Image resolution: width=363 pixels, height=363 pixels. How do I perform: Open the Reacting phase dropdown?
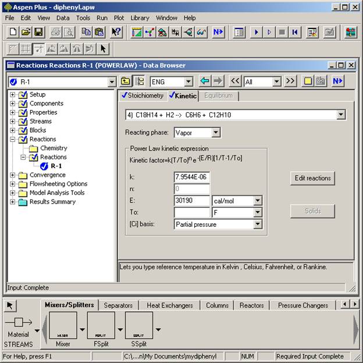216,133
